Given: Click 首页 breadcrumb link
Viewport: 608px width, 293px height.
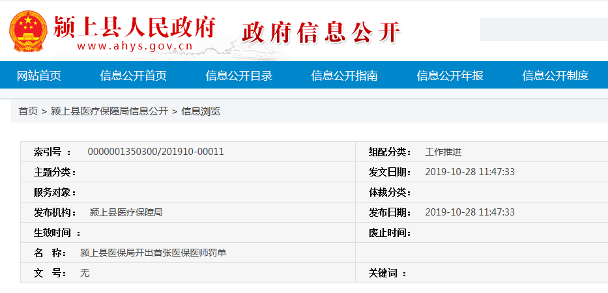Looking at the screenshot, I should [x=28, y=111].
